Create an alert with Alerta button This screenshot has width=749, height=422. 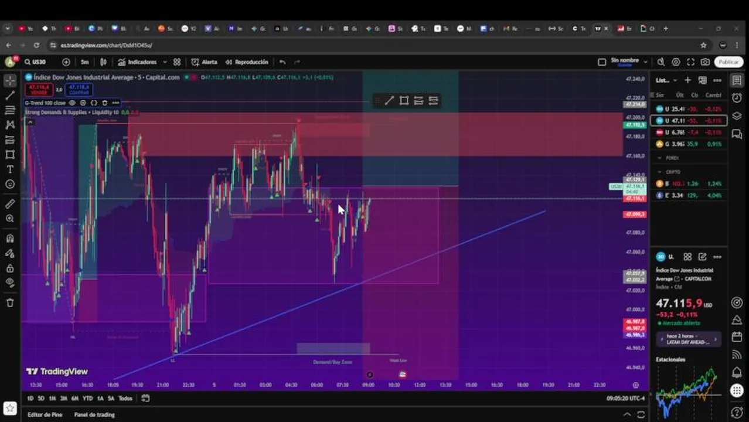coord(204,62)
